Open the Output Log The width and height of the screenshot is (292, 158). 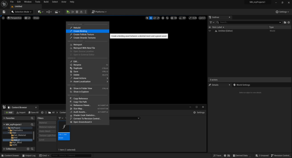coord(29,156)
